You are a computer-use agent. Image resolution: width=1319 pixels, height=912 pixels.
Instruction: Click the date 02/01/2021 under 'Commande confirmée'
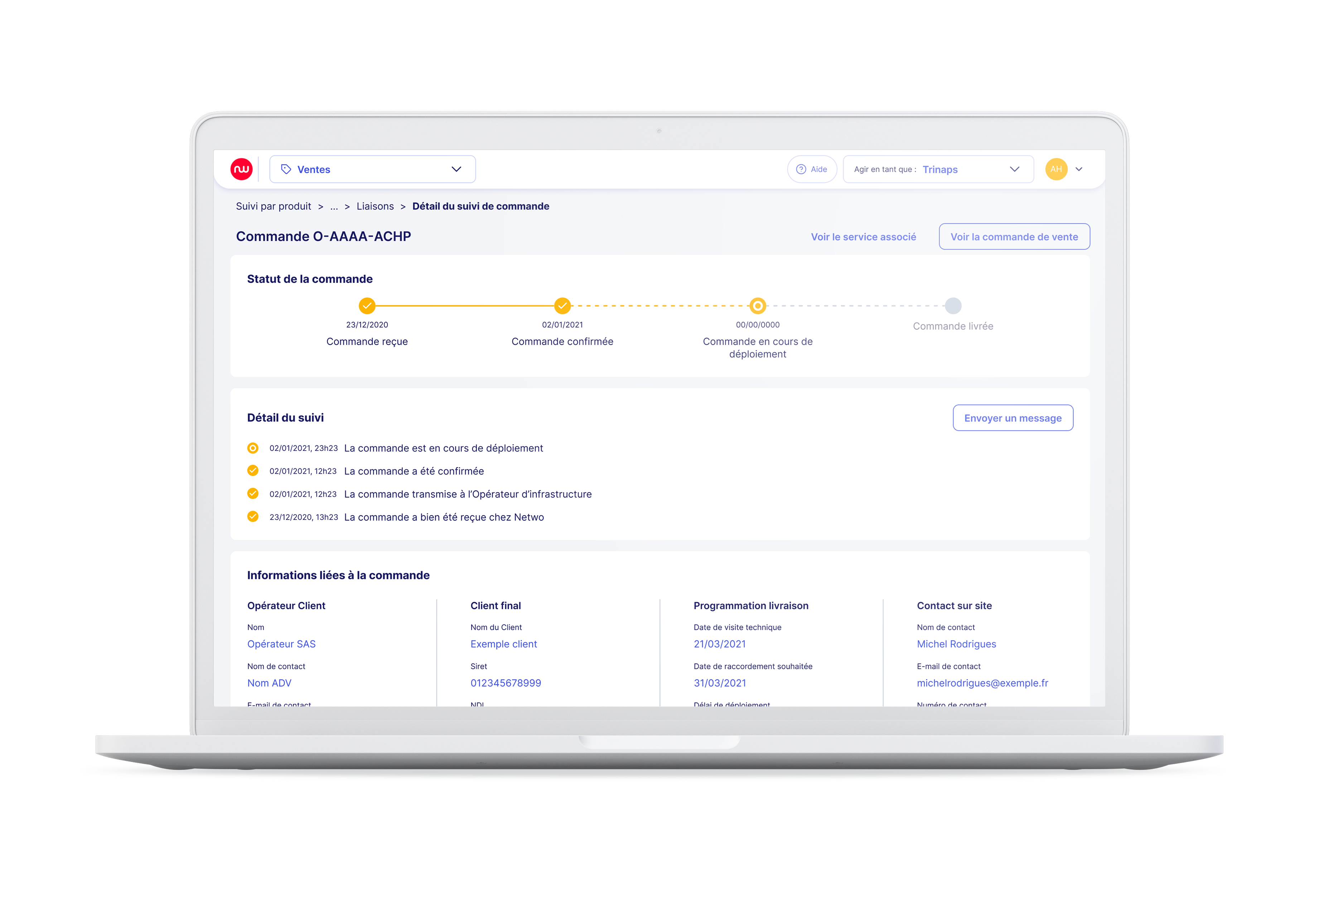pyautogui.click(x=562, y=324)
